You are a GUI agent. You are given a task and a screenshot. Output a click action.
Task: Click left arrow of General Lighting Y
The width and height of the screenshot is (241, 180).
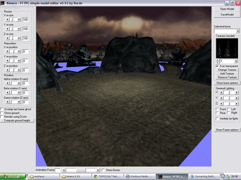coord(221,98)
